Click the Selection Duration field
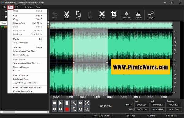Image resolution: width=184 pixels, height=118 pixels. click(x=174, y=105)
